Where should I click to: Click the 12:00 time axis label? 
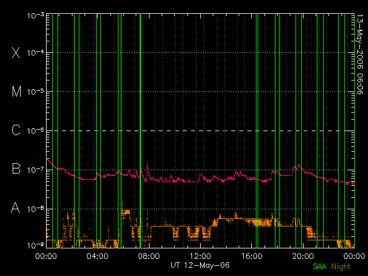tap(200, 256)
